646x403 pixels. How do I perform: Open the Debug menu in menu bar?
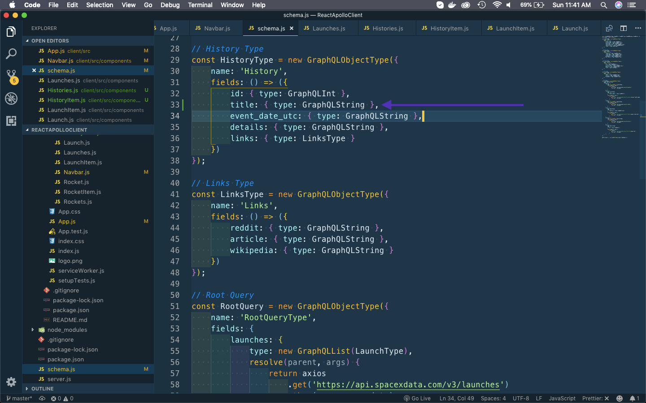point(170,5)
